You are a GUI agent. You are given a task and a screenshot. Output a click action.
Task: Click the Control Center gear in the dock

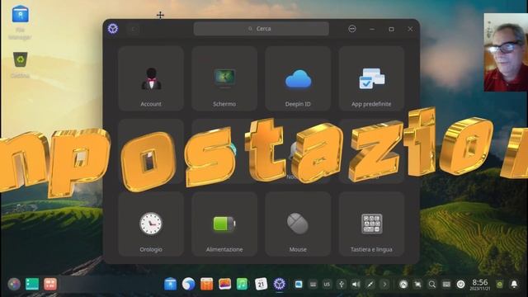tap(279, 284)
